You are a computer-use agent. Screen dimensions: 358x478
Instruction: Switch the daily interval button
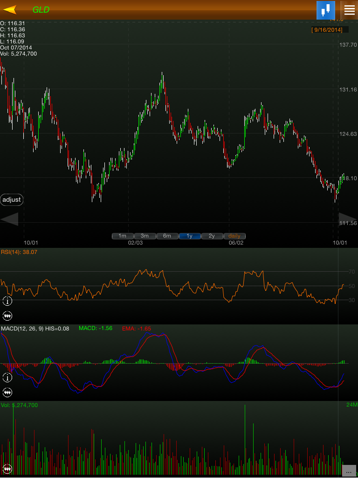point(234,236)
